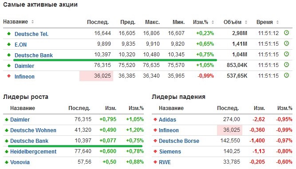Click clock icon in Daimler row
296x169 pixels.
tap(286, 65)
